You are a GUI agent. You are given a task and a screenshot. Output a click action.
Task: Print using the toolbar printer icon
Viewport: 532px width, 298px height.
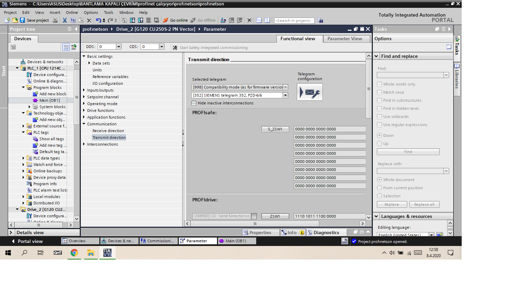point(55,20)
